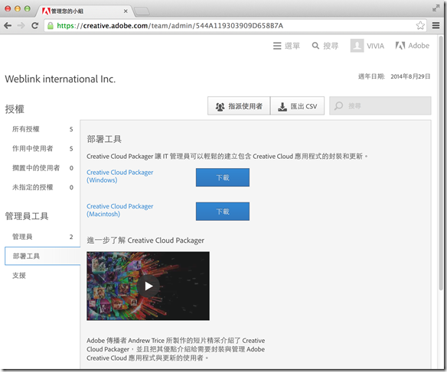Click the 進一步了解 Creative Cloud Packager heading
The width and height of the screenshot is (447, 372).
[145, 241]
